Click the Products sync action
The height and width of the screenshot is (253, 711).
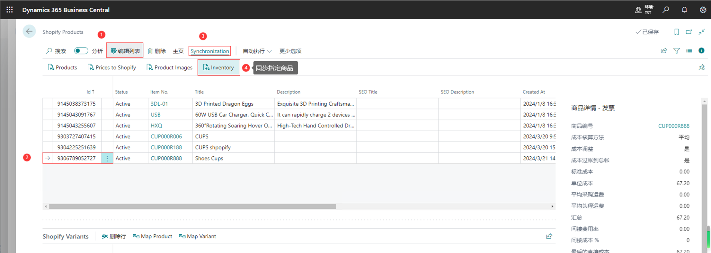[x=62, y=67]
